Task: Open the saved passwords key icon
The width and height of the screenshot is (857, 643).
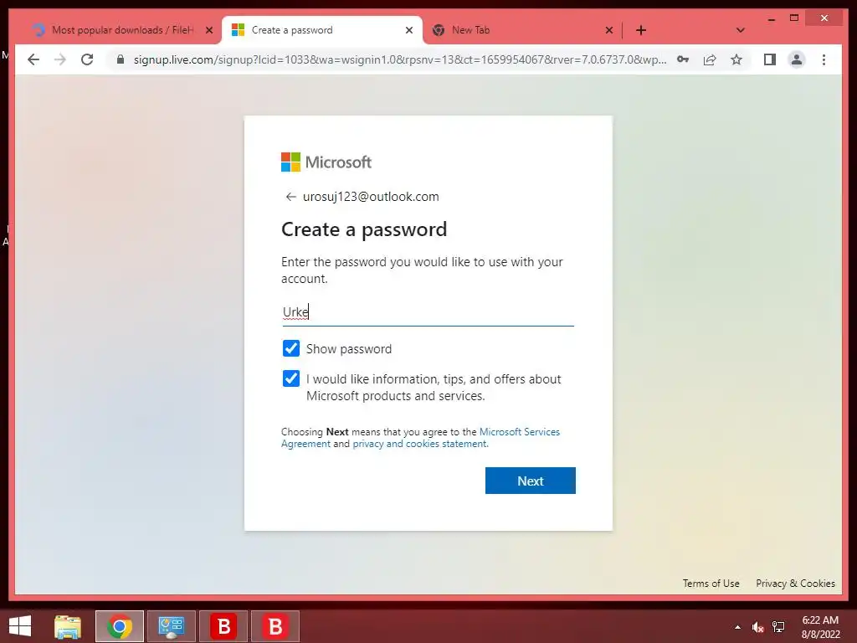Action: [683, 59]
